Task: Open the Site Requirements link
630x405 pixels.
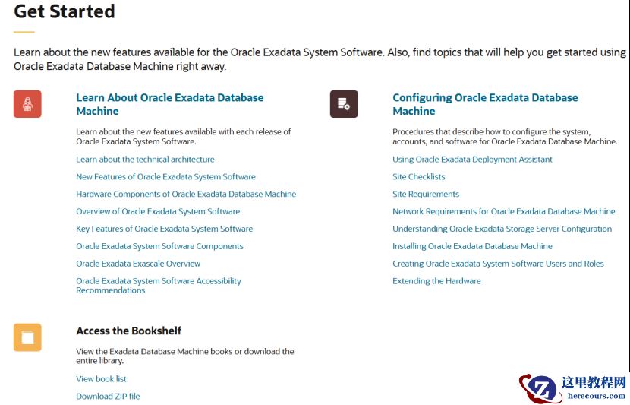Action: (x=426, y=195)
